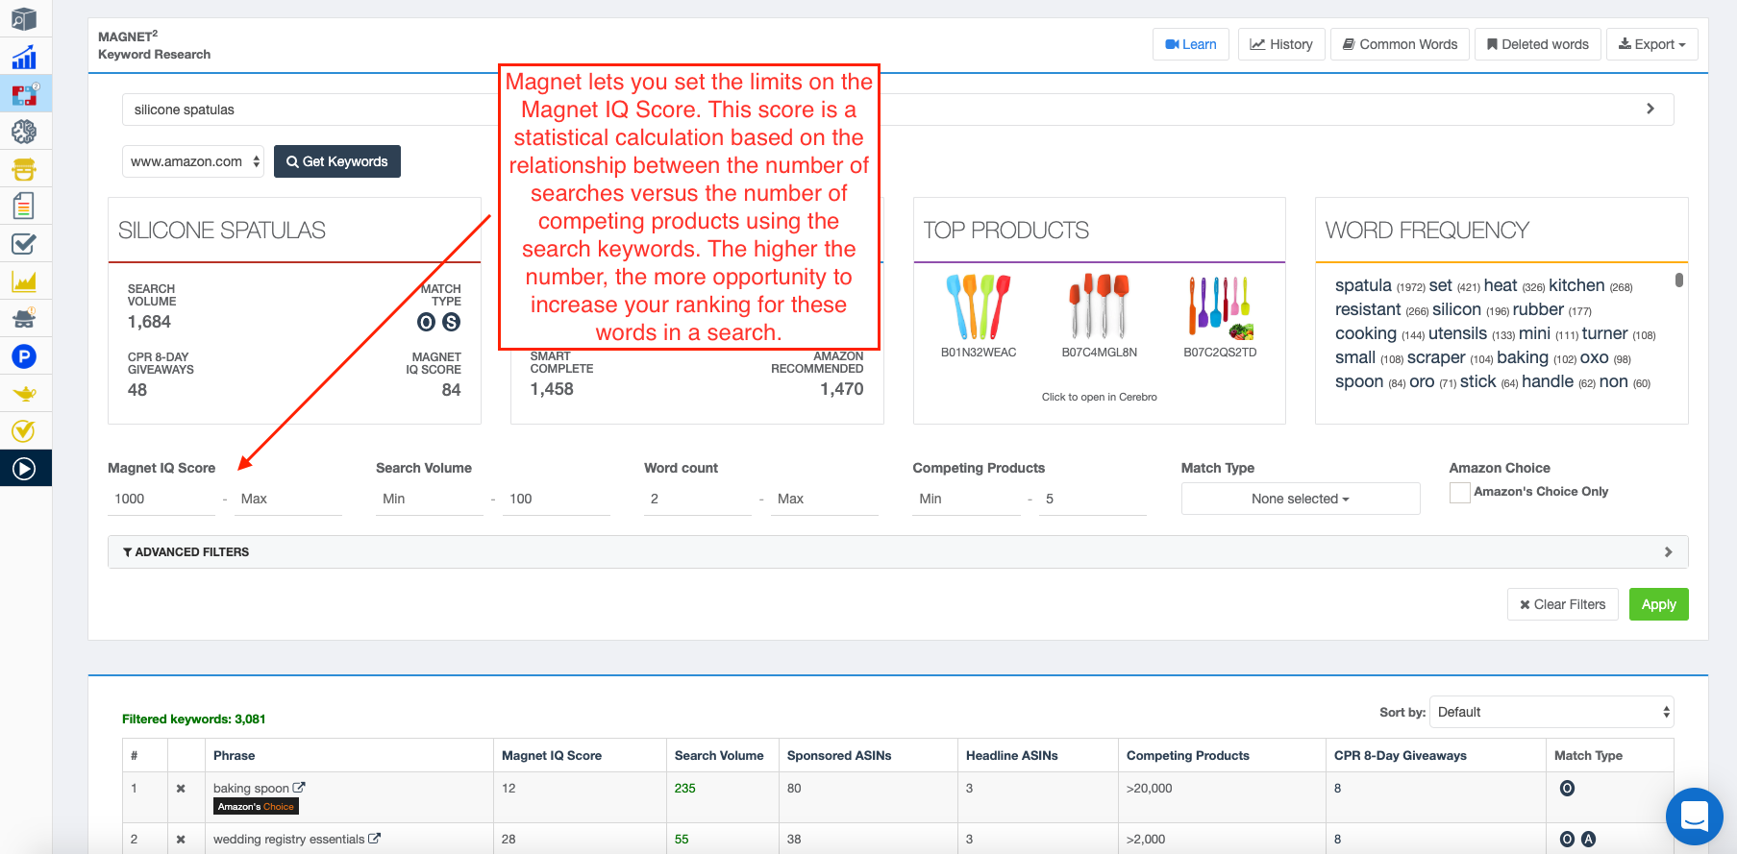Open the Frankenstein face sidebar tool
The height and width of the screenshot is (854, 1737).
click(24, 169)
